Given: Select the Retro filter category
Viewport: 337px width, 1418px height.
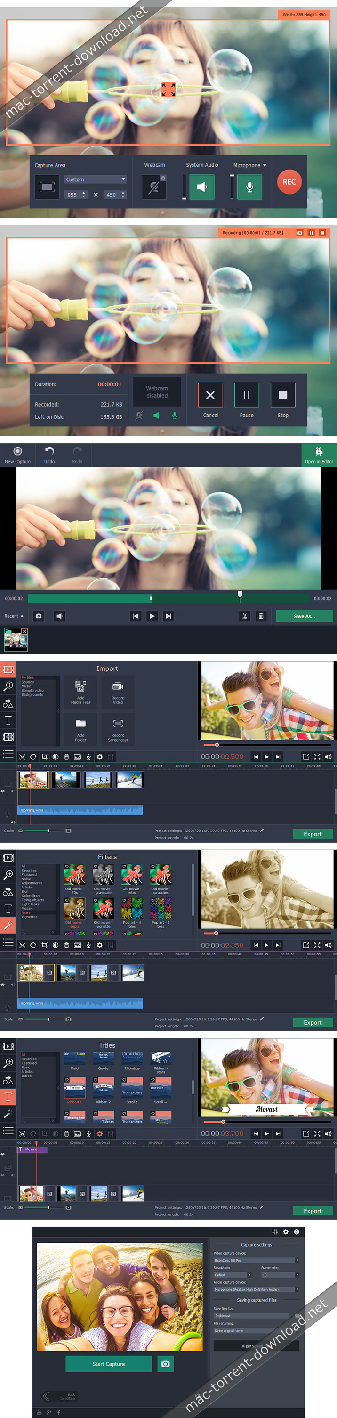Looking at the screenshot, I should coord(26,913).
